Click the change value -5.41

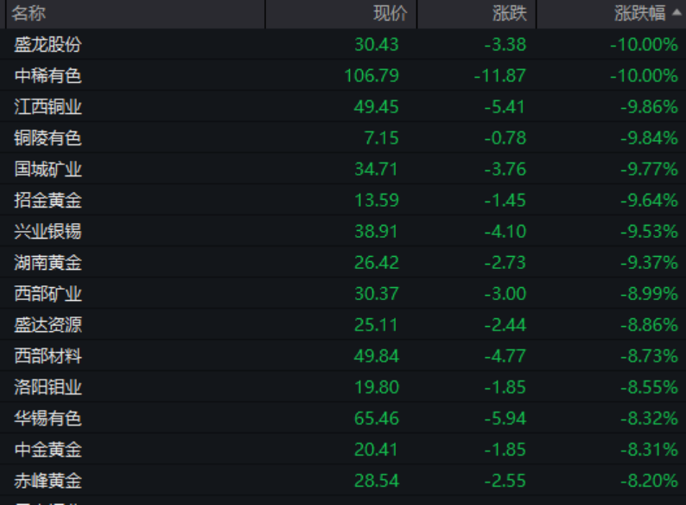[x=505, y=106]
